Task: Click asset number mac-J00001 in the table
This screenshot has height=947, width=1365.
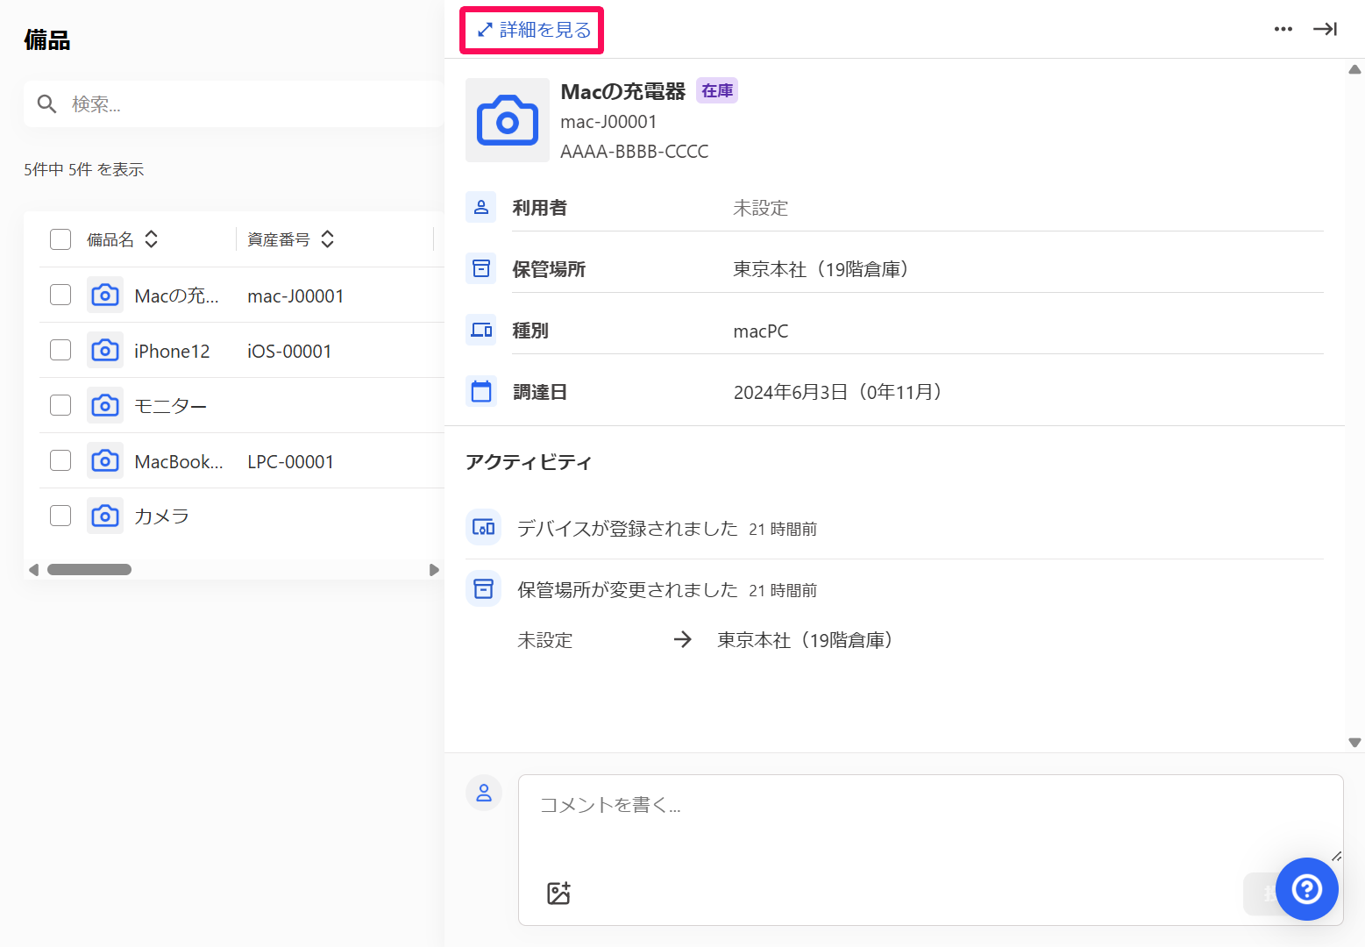Action: point(295,296)
